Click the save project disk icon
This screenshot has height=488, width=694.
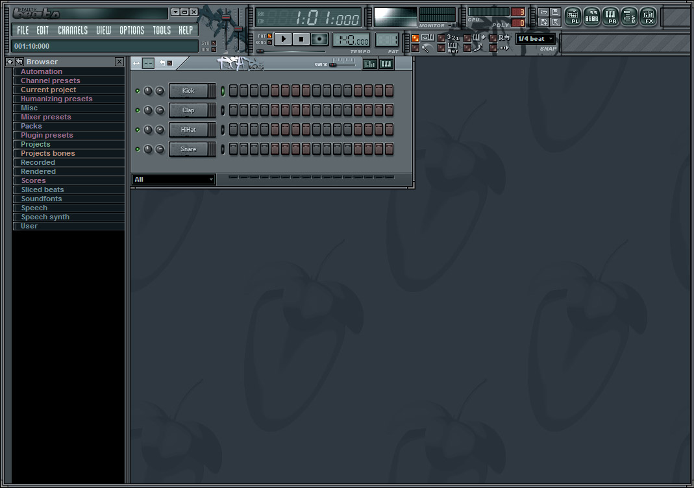point(555,12)
